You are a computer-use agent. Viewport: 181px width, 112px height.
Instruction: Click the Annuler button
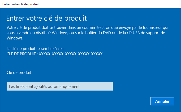pos(162,101)
